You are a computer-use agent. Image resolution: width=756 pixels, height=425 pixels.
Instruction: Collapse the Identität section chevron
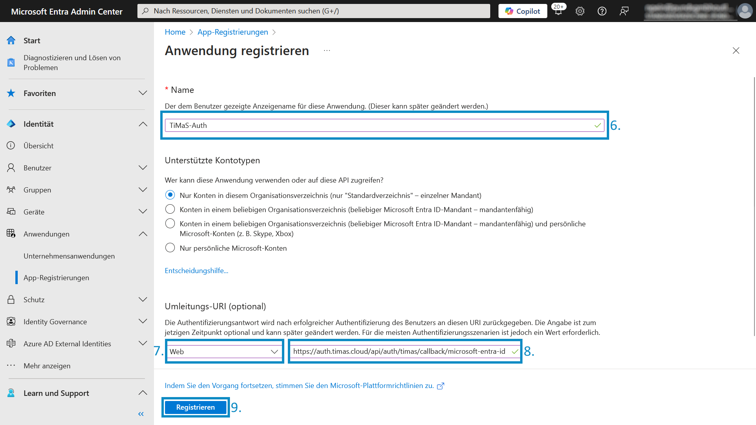click(x=143, y=124)
